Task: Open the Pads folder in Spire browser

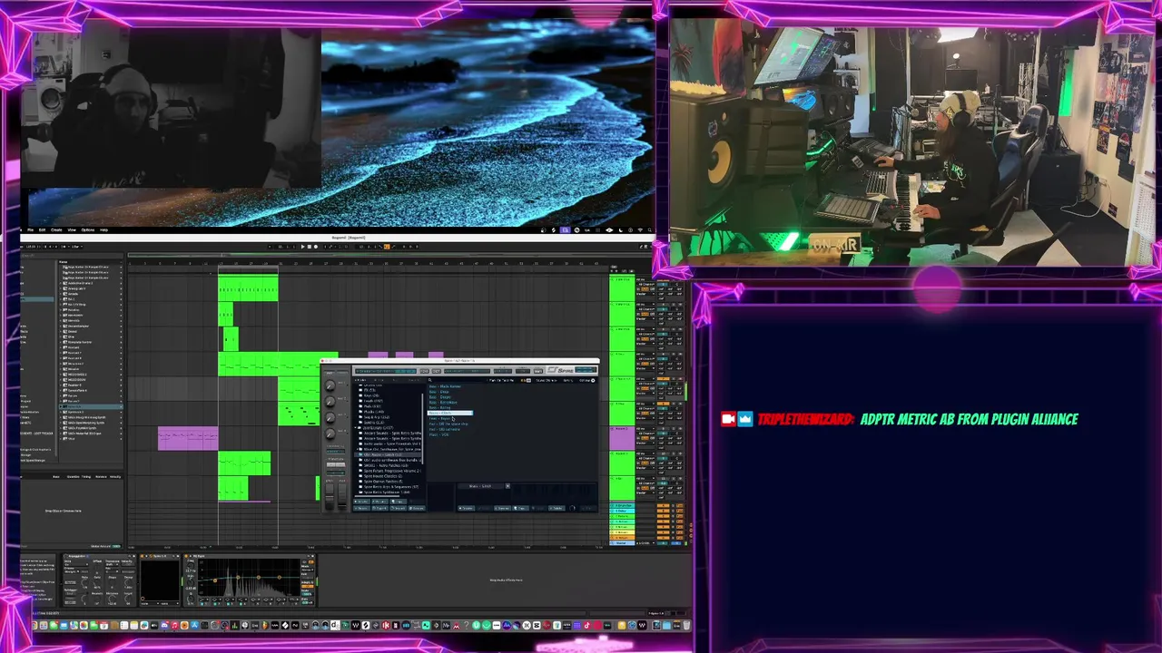Action: point(371,406)
